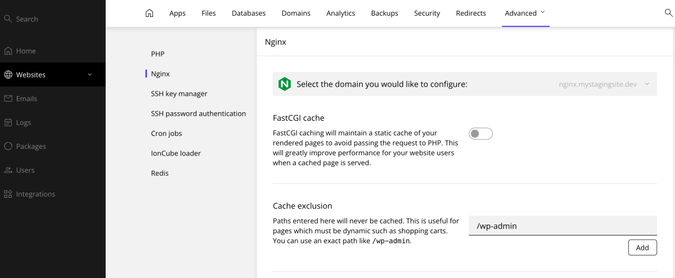
Task: Open the Redis settings page
Action: click(160, 174)
